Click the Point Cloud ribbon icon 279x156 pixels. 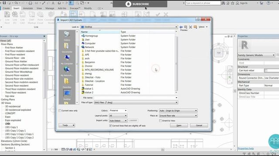coord(40,17)
